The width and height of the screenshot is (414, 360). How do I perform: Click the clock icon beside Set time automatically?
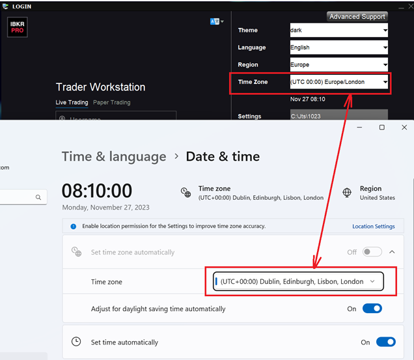(76, 342)
